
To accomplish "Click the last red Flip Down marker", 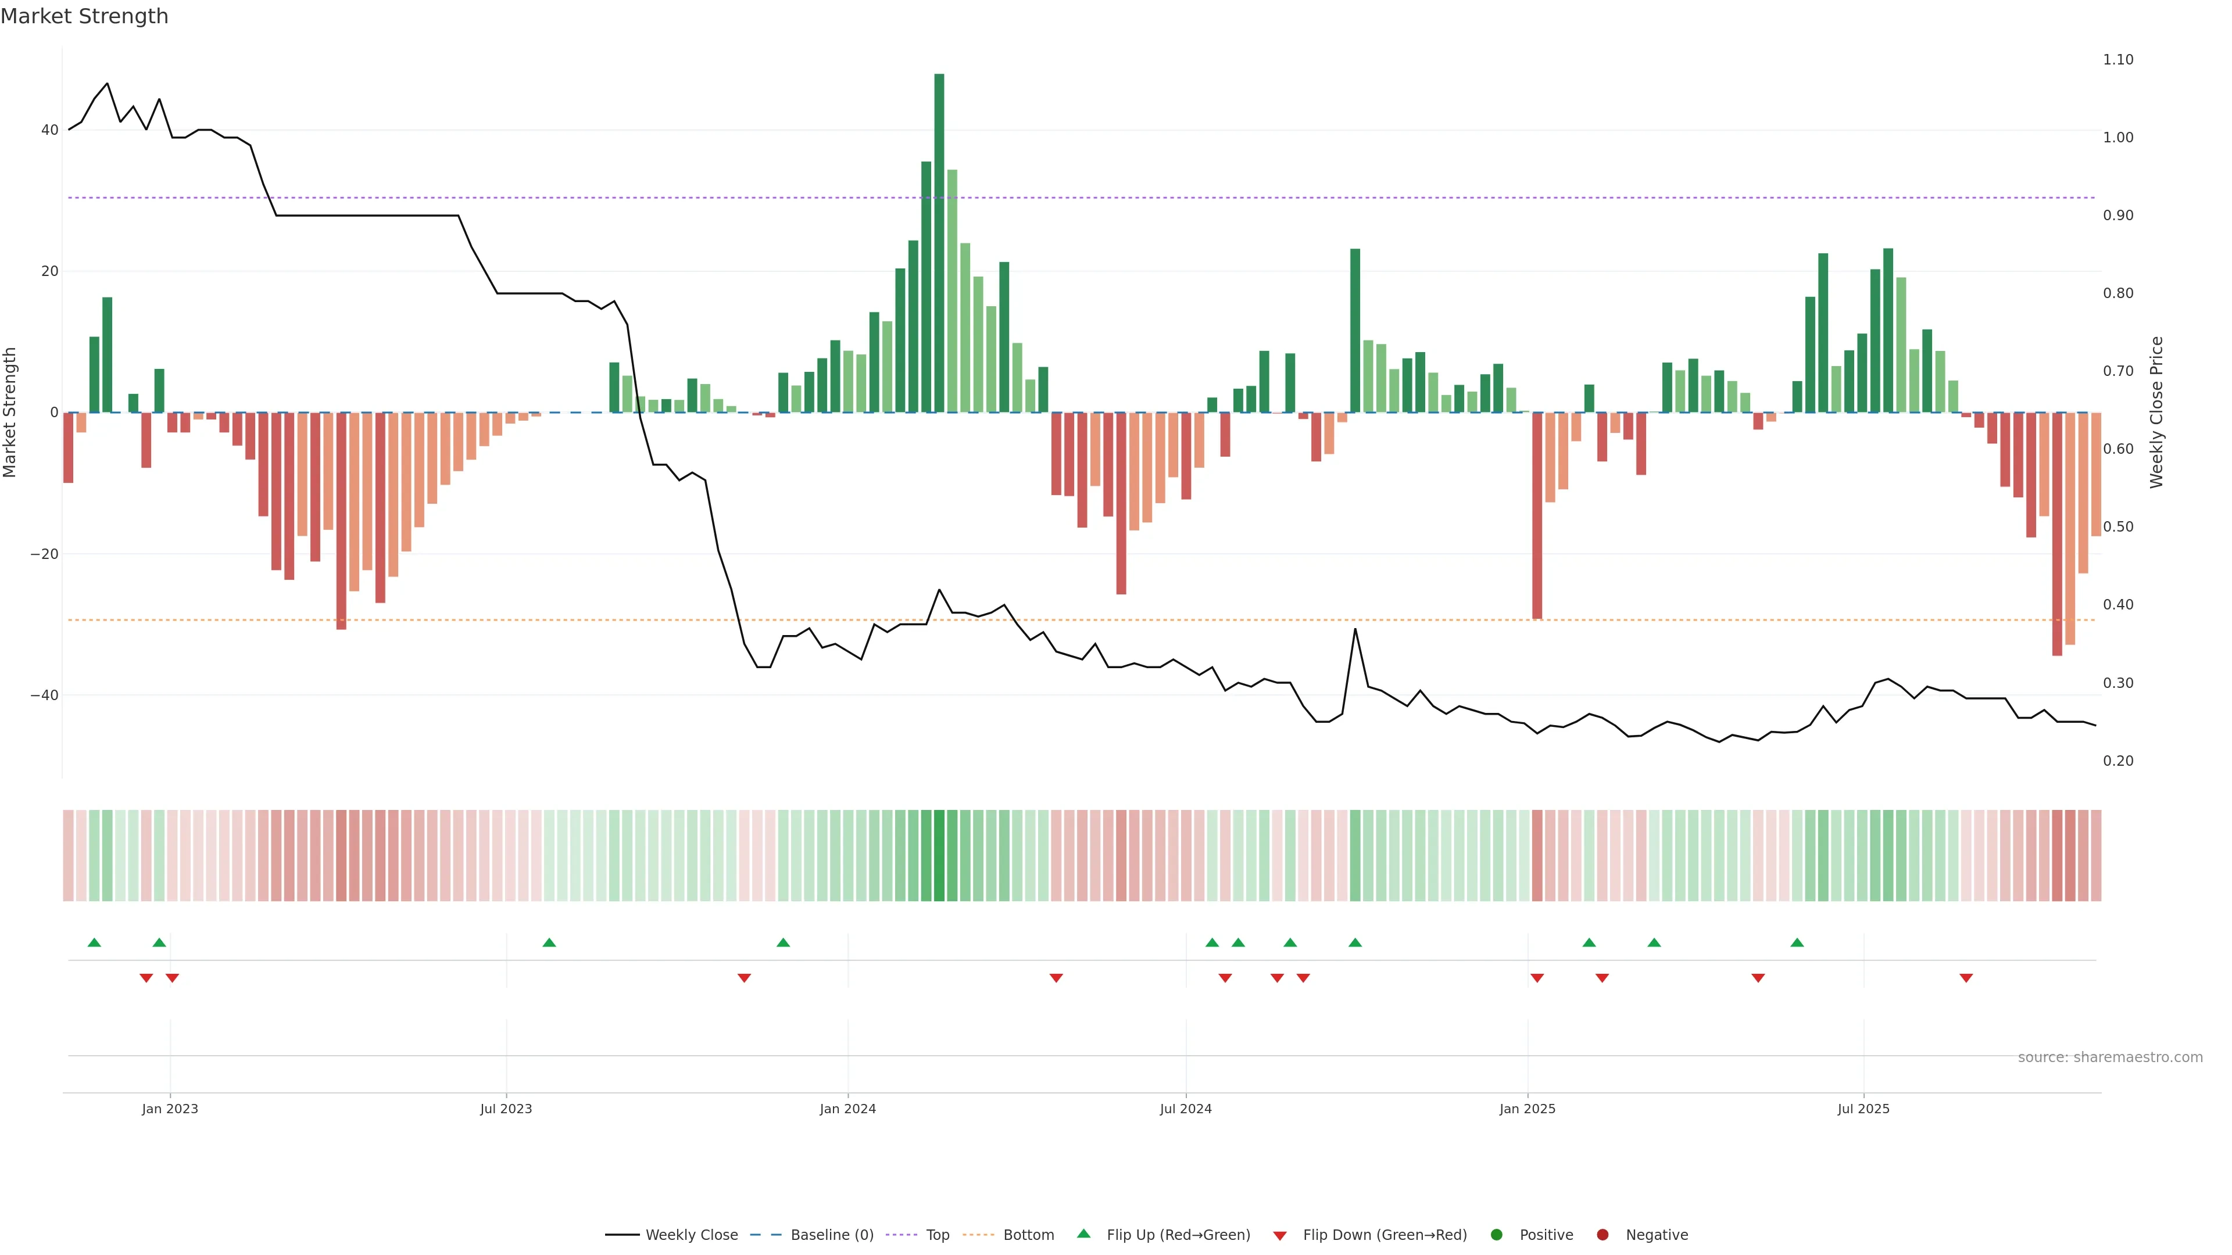I will pos(1966,978).
